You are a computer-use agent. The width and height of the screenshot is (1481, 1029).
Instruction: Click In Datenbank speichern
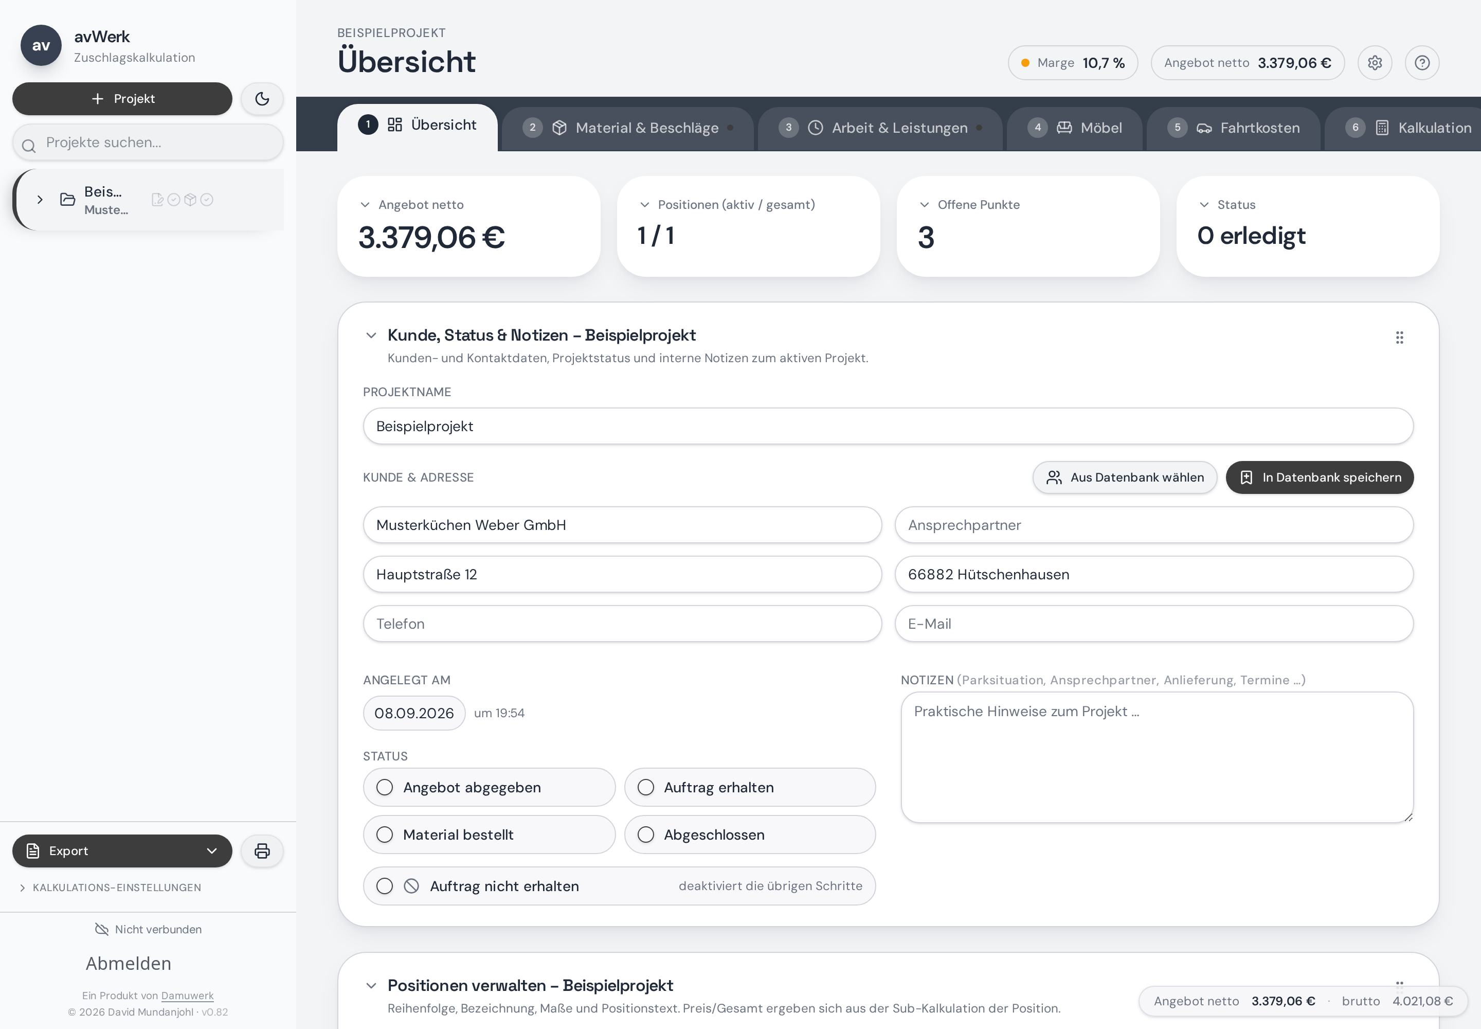pyautogui.click(x=1319, y=477)
